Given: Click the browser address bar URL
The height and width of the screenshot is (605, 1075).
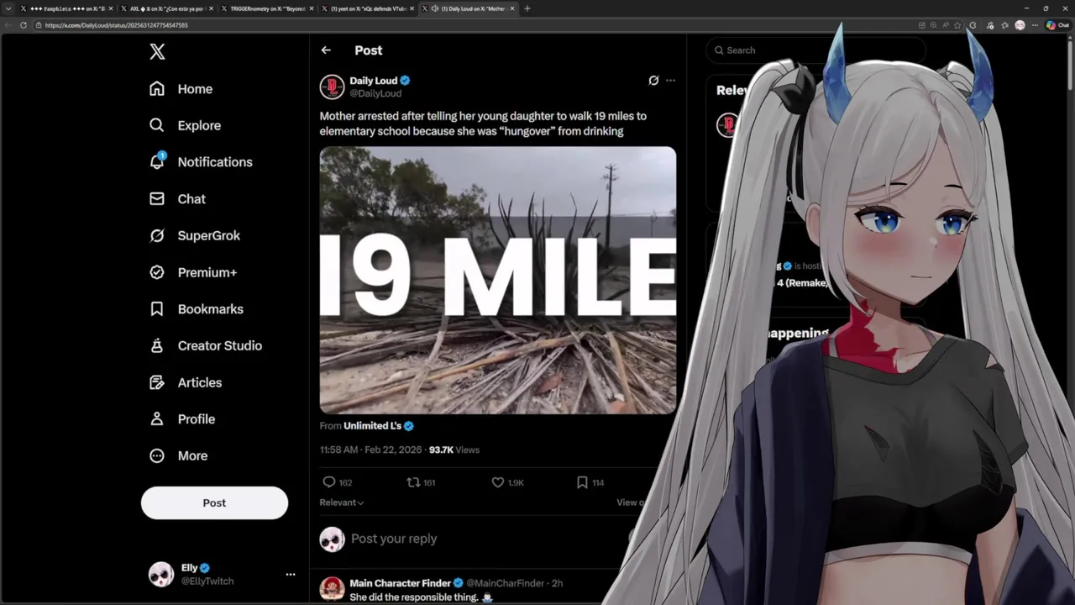Looking at the screenshot, I should pyautogui.click(x=117, y=25).
